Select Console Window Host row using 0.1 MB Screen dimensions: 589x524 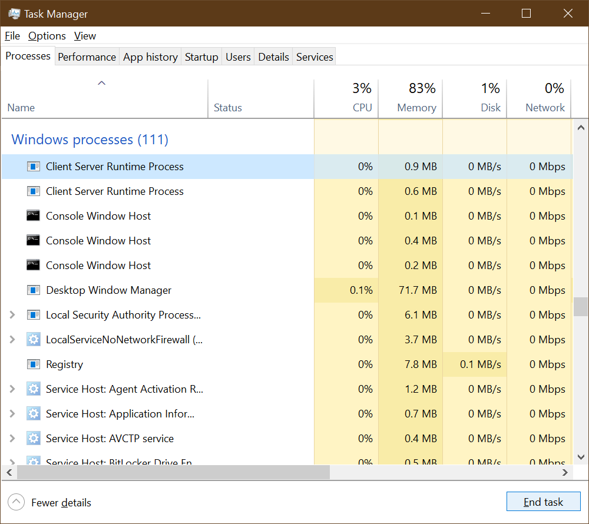(x=287, y=216)
